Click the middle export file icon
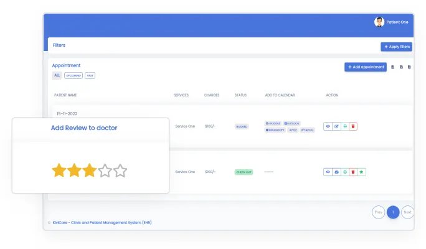 (401, 67)
